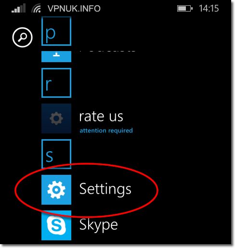Tap the 14:15 clock display
235x248 pixels.
tap(209, 8)
